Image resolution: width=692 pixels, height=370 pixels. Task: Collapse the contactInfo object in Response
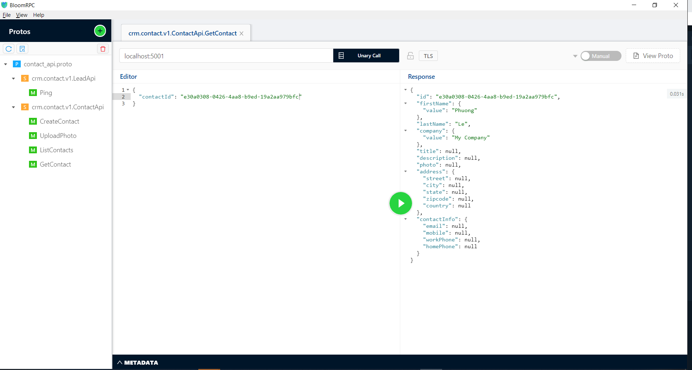coord(406,219)
